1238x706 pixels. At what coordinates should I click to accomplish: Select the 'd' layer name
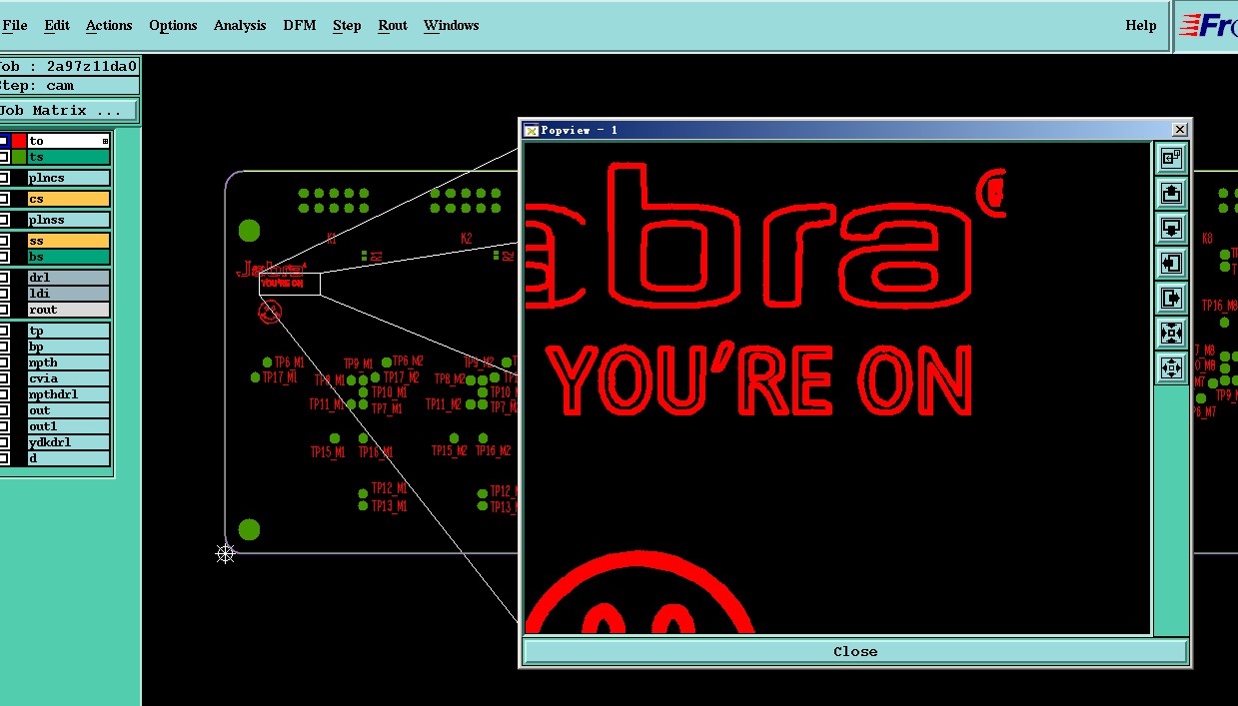(69, 458)
